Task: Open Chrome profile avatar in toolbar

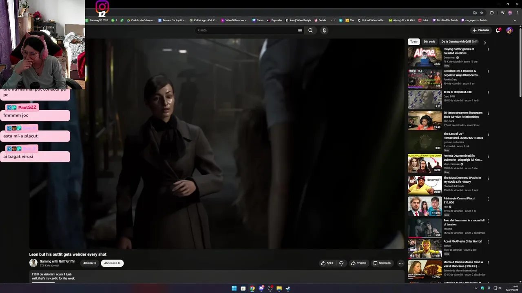Action: point(510,13)
